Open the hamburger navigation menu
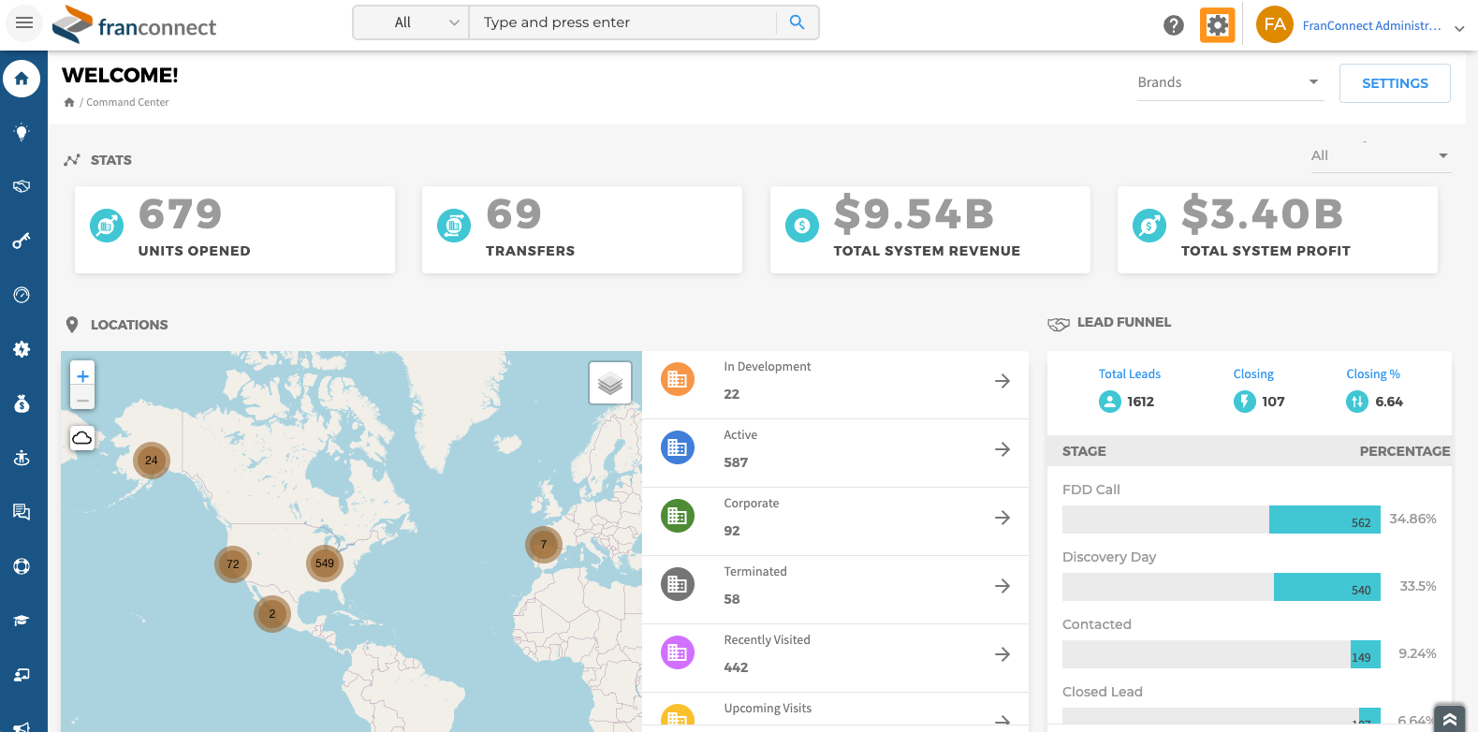 click(24, 22)
